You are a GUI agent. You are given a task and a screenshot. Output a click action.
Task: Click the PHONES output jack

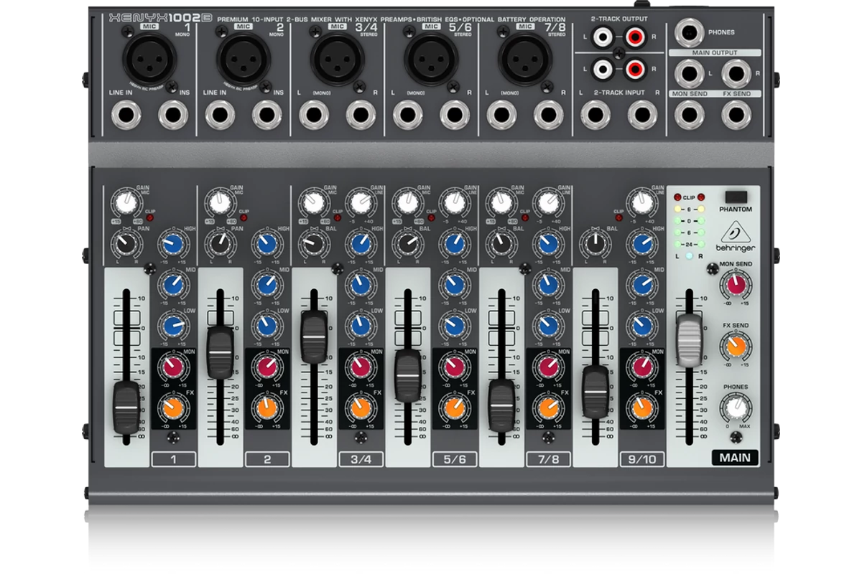click(690, 32)
